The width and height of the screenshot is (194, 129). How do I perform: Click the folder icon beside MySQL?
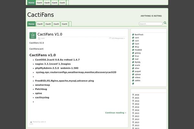click(x=133, y=62)
